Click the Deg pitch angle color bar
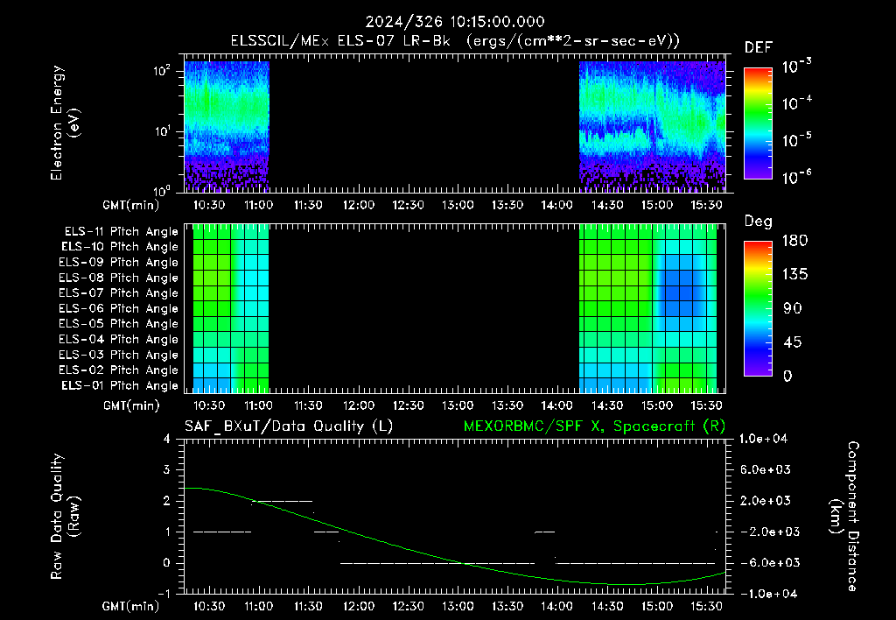Screen dimensions: 896x620 (x=758, y=308)
